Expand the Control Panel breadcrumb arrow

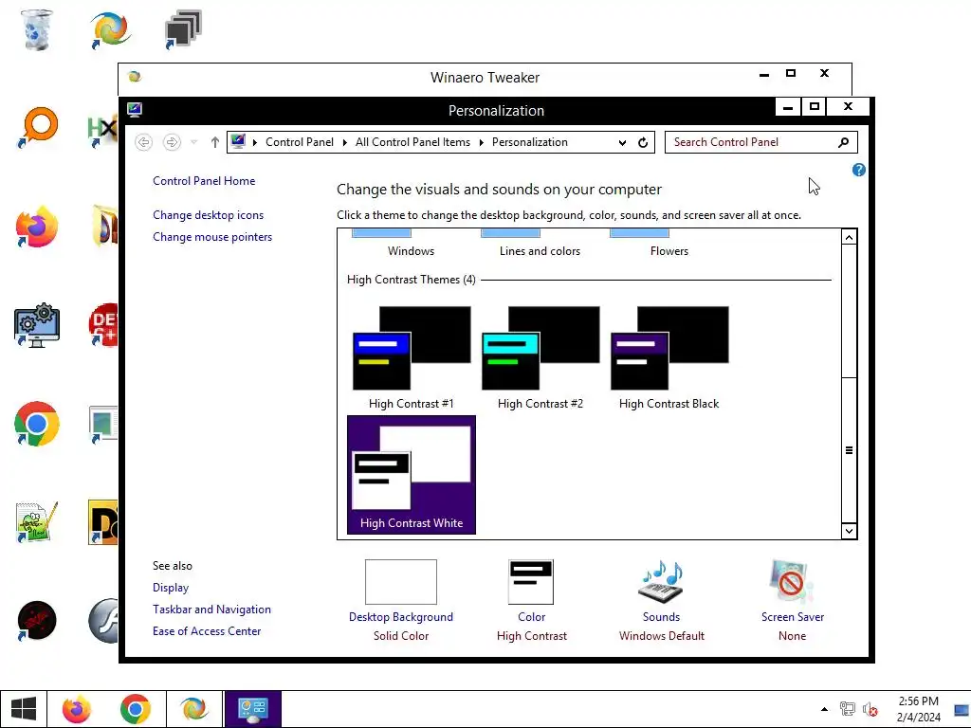coord(344,142)
